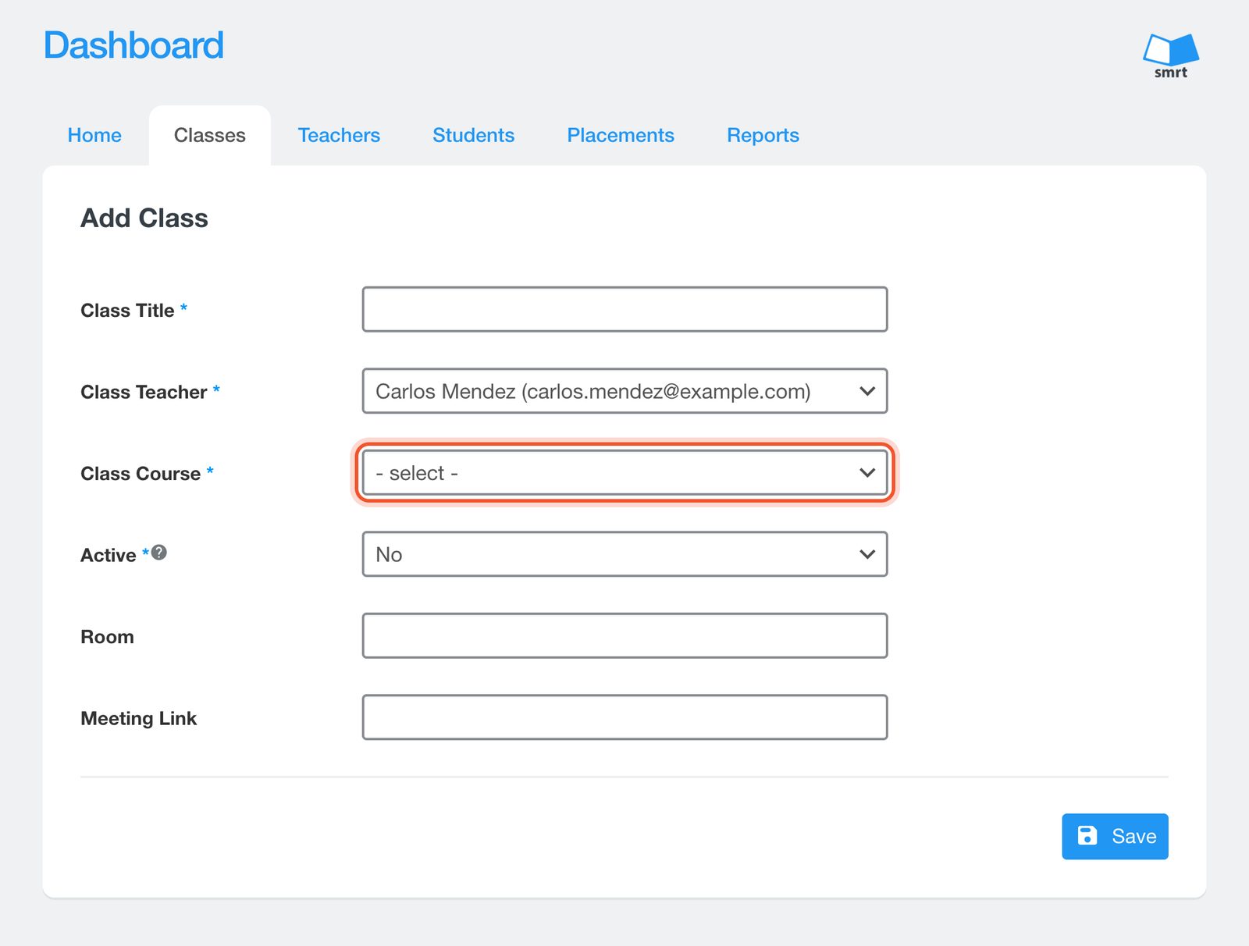Click the Class Course label text

(141, 474)
